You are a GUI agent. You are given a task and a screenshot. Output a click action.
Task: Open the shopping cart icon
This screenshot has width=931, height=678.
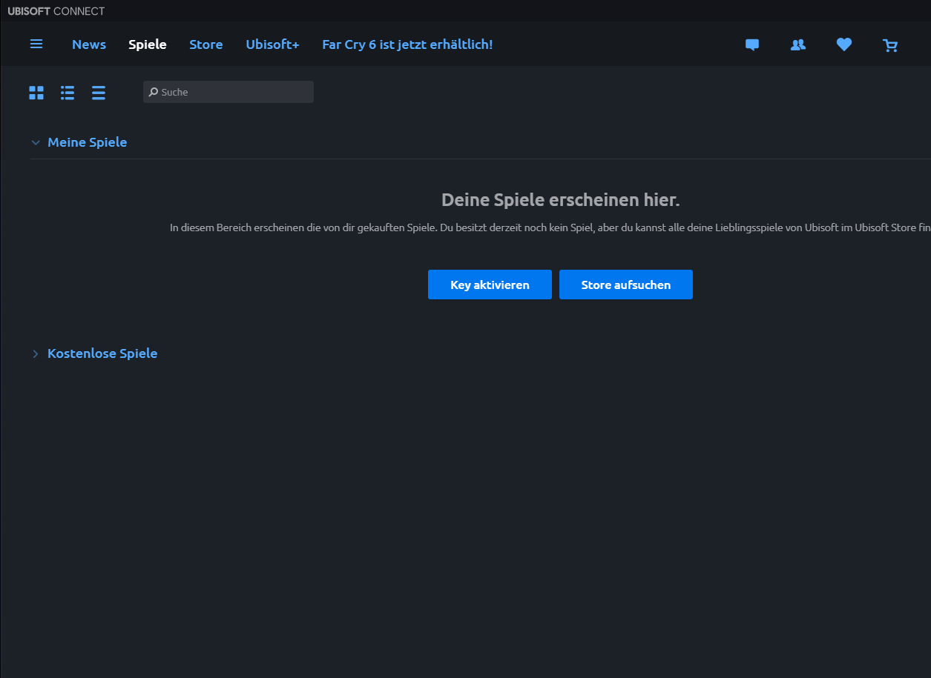point(890,45)
